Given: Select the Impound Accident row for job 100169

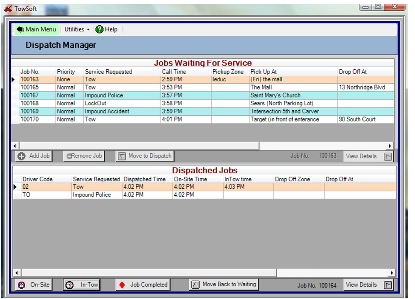Looking at the screenshot, I should pyautogui.click(x=124, y=111).
